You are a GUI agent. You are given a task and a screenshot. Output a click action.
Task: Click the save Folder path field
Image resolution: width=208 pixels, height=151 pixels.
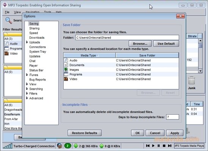127,38
